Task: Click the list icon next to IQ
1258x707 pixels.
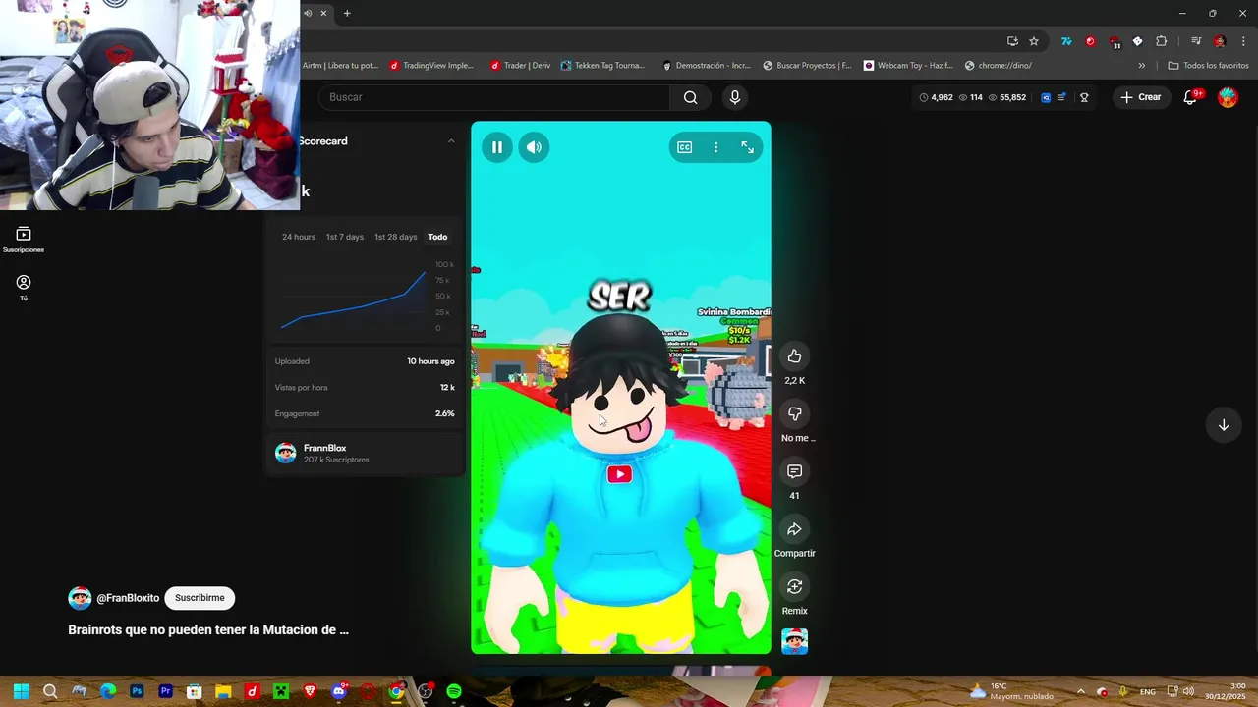Action: point(1061,97)
